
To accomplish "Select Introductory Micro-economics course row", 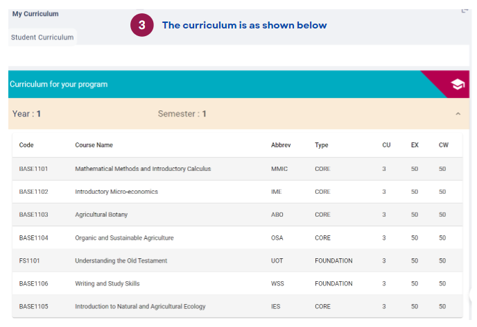I will point(237,192).
